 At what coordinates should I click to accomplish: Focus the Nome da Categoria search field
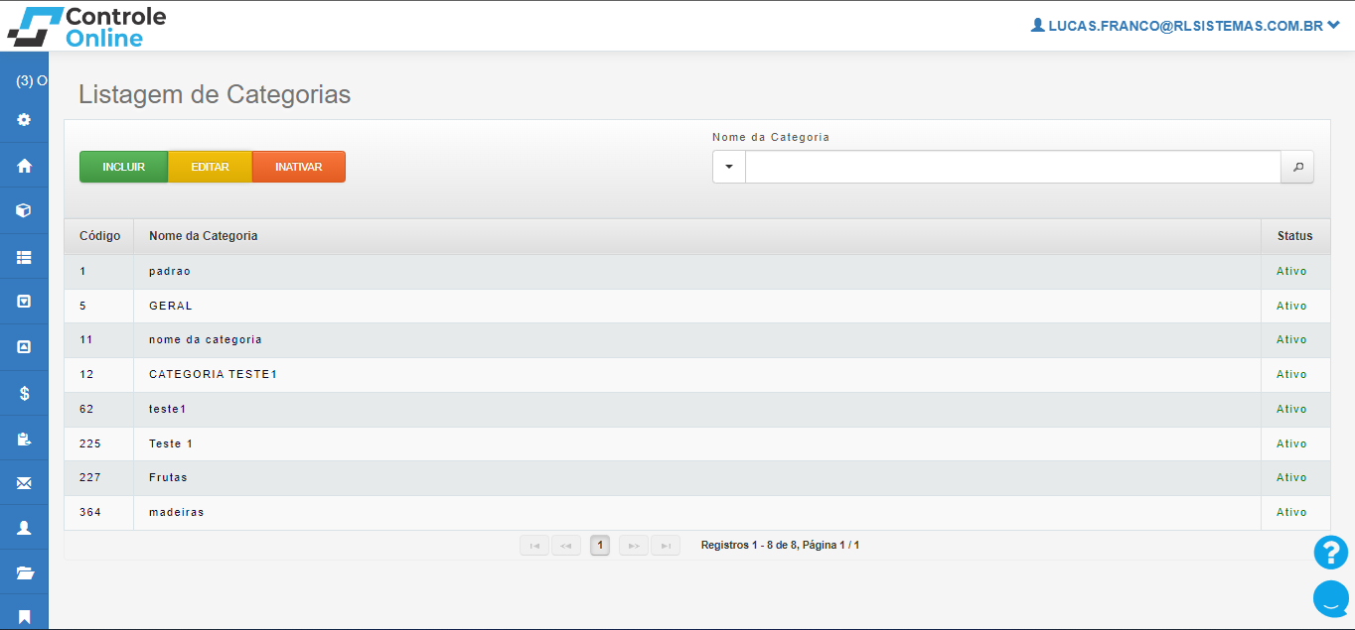click(x=1012, y=168)
